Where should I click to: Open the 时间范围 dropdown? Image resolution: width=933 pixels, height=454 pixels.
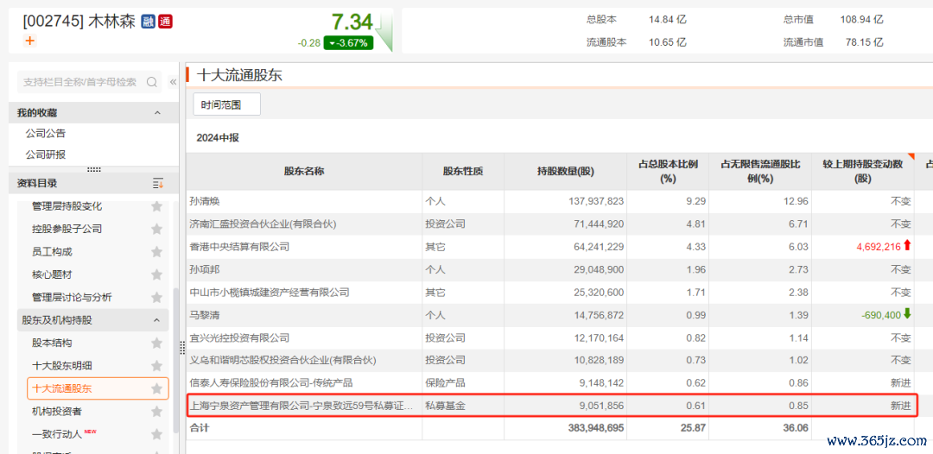pos(226,104)
